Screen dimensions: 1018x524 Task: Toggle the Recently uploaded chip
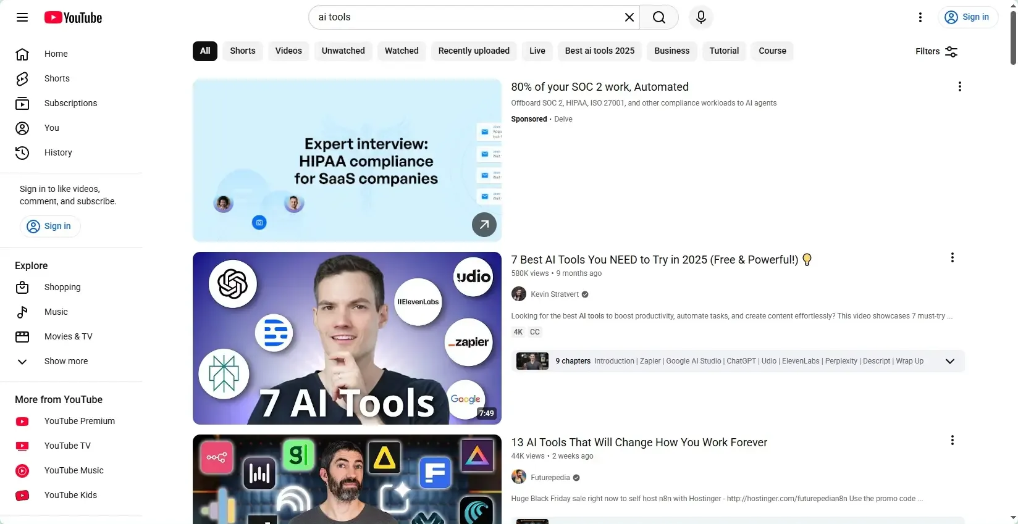(x=474, y=51)
